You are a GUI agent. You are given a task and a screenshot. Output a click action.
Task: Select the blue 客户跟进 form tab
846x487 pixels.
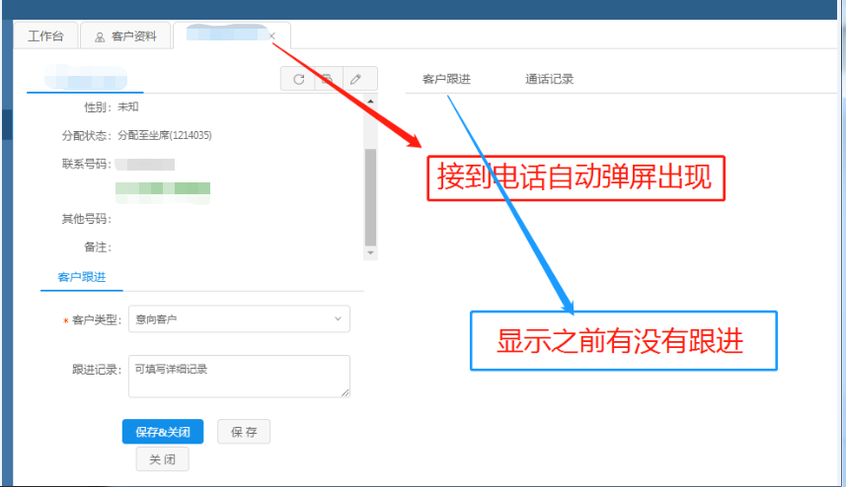click(x=82, y=277)
